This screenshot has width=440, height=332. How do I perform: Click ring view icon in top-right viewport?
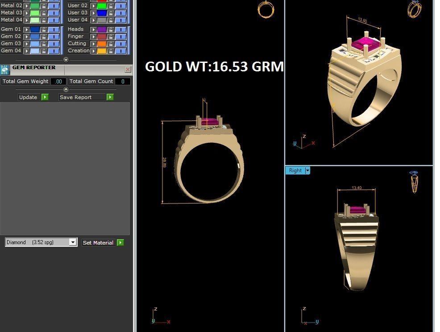point(414,9)
